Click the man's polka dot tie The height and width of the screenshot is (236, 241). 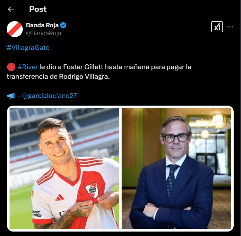[171, 180]
